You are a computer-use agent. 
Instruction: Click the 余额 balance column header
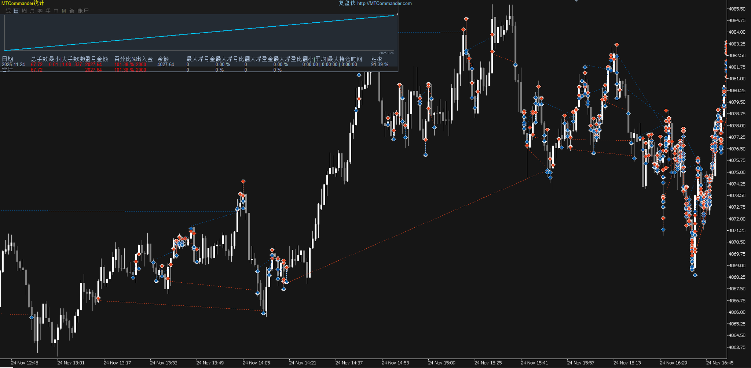pyautogui.click(x=163, y=59)
